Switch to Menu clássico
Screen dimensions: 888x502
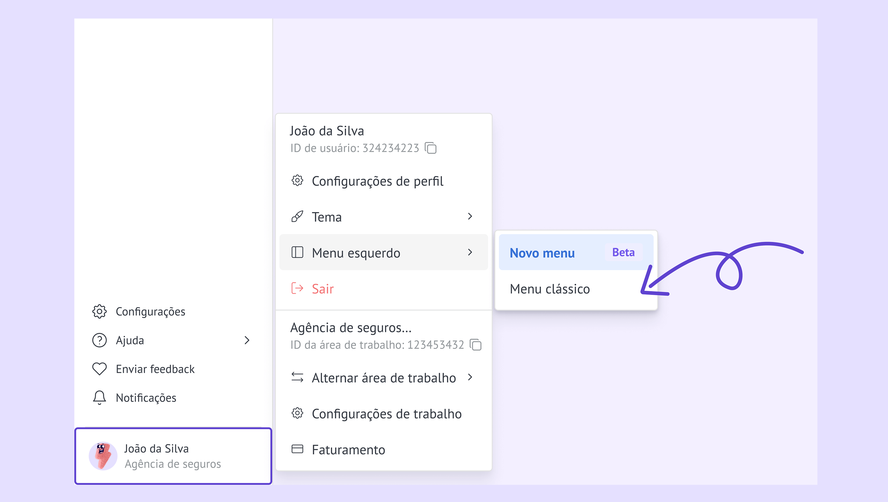click(x=550, y=289)
